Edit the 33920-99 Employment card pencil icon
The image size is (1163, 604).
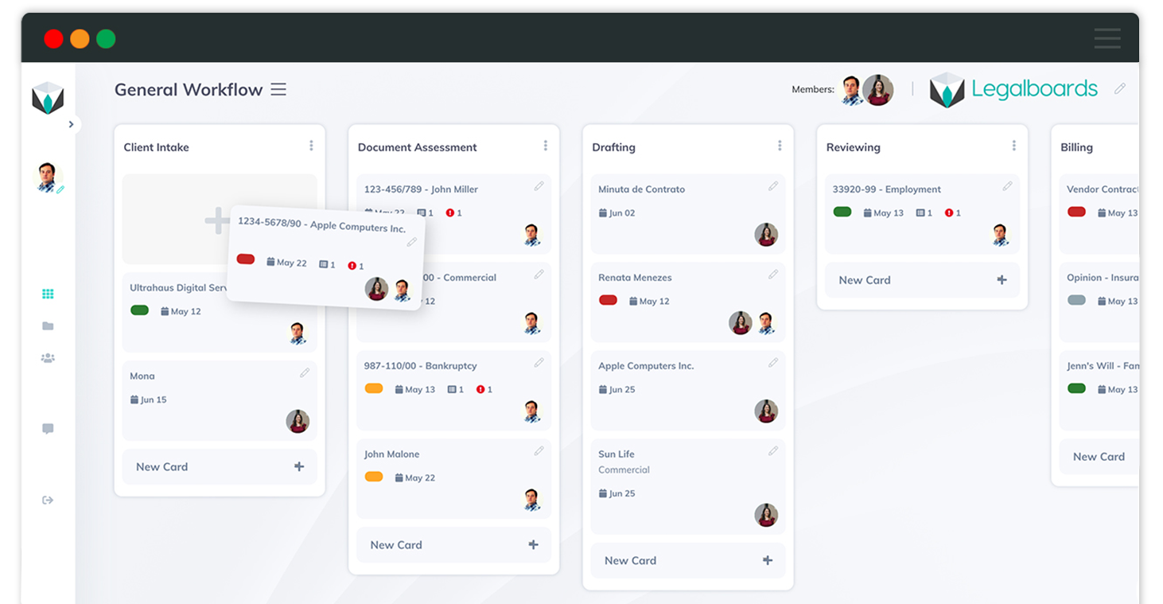pos(1007,185)
